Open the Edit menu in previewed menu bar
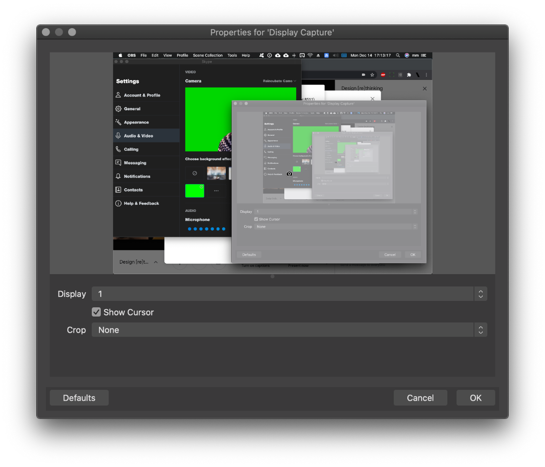Image resolution: width=545 pixels, height=467 pixels. (x=155, y=55)
